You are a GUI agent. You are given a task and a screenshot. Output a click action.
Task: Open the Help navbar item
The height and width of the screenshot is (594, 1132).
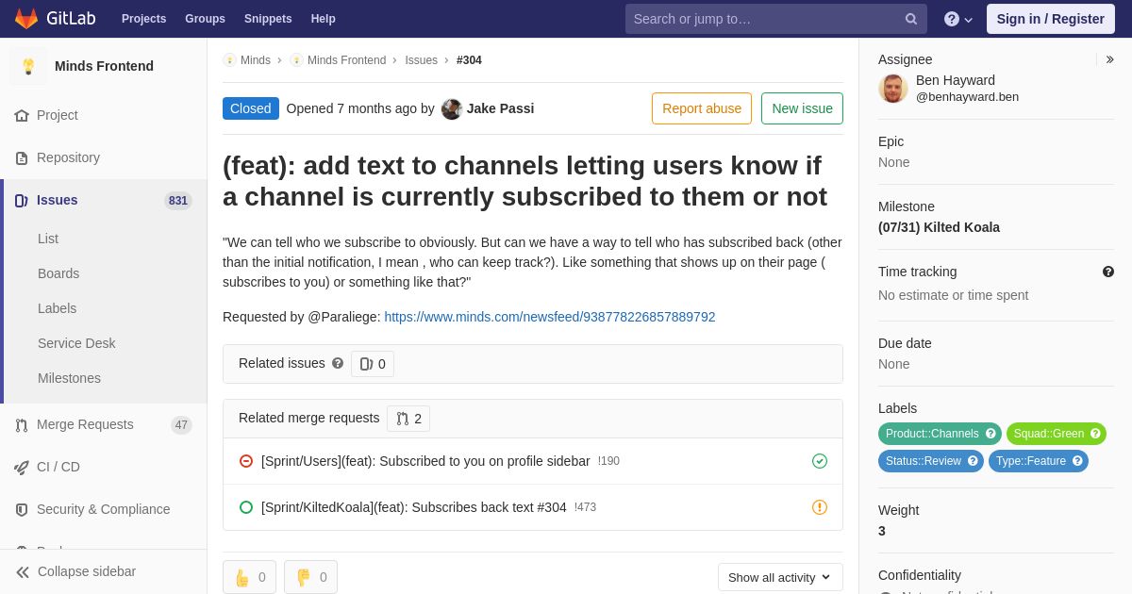pyautogui.click(x=324, y=19)
